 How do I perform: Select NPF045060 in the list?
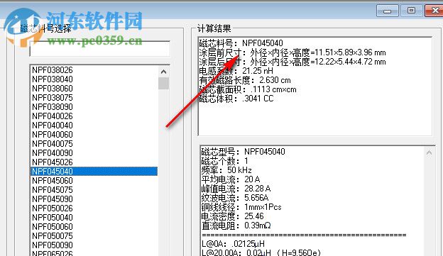click(x=53, y=181)
